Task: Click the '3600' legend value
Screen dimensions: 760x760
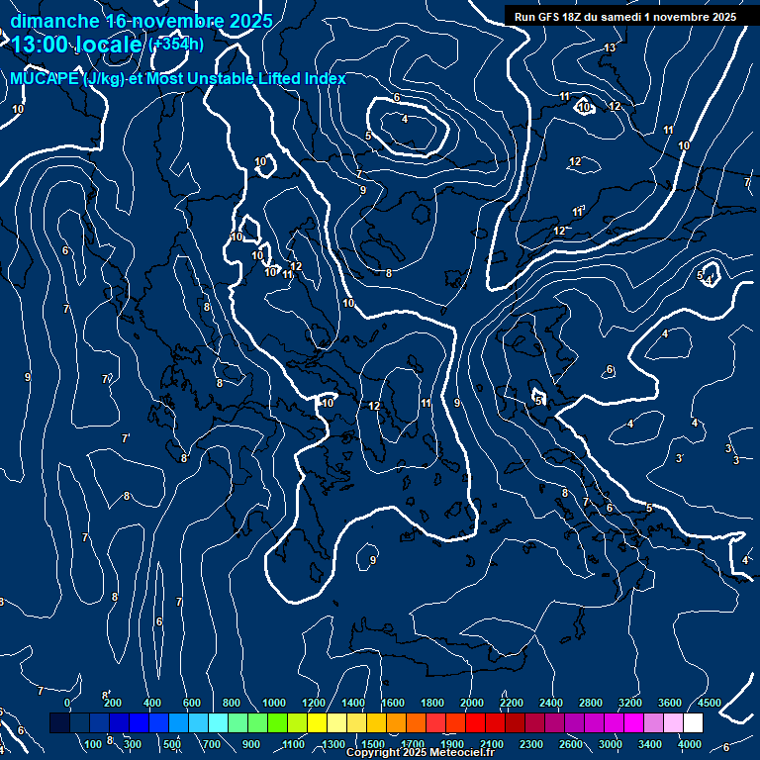Action: (670, 703)
